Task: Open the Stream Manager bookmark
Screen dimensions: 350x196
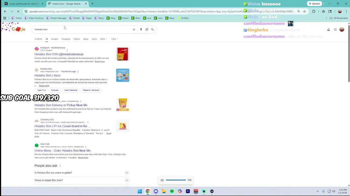Action: click(x=57, y=18)
